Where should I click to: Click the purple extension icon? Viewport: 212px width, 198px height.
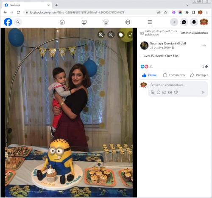pyautogui.click(x=174, y=12)
